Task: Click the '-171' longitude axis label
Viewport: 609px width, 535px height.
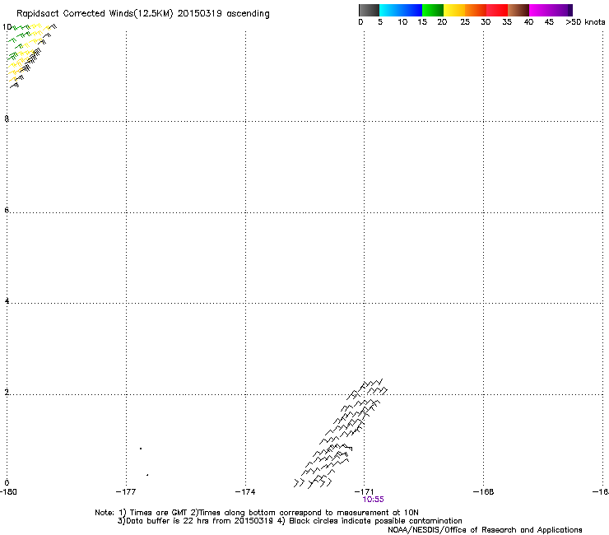Action: [x=364, y=492]
